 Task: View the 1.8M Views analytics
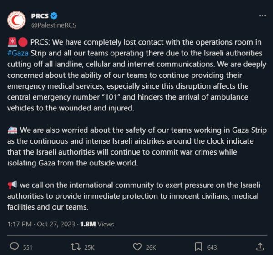[97, 224]
